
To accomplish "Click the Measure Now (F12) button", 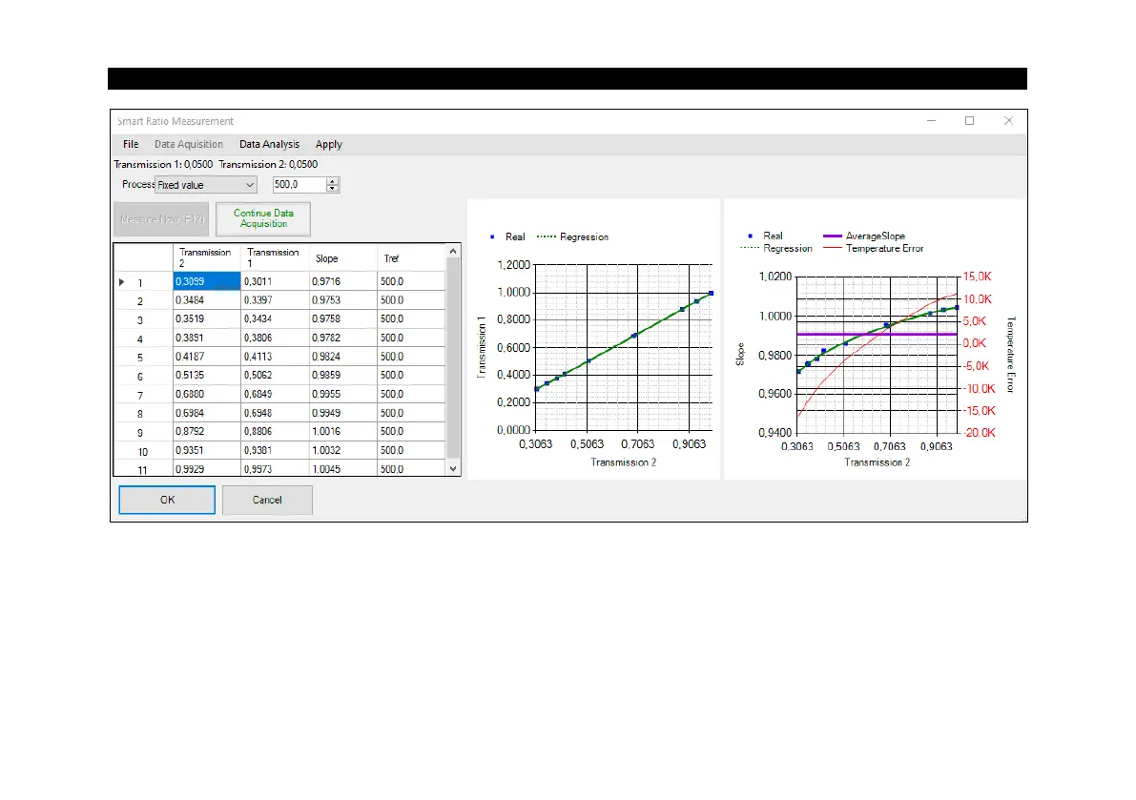I will [161, 218].
